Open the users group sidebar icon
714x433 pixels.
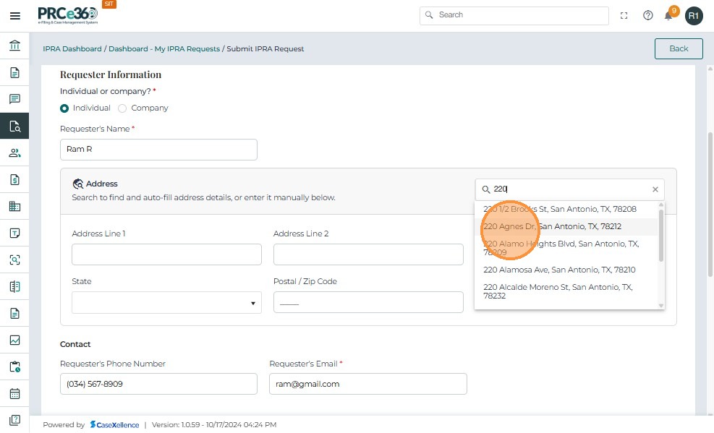pos(14,153)
